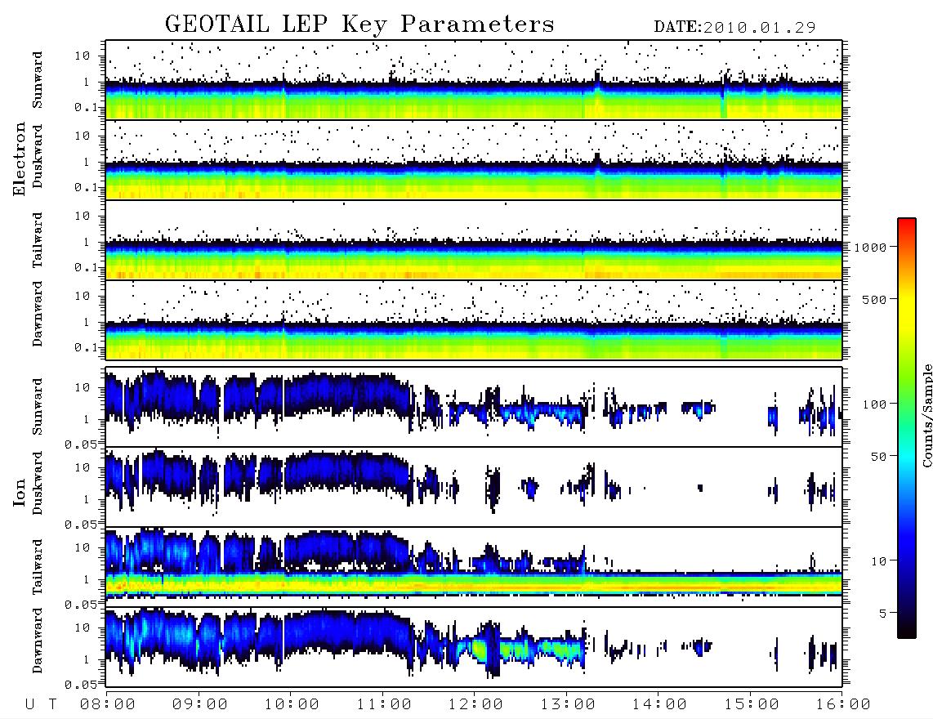Click the Ion Sunward spectrogram panel
Screen dimensions: 933x719
pyautogui.click(x=474, y=407)
